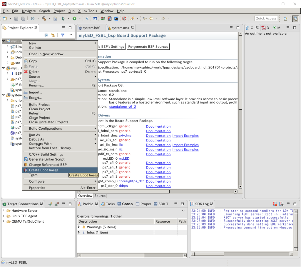Click the dark terminal window toolbar icon
The width and height of the screenshot is (301, 267).
click(x=116, y=19)
